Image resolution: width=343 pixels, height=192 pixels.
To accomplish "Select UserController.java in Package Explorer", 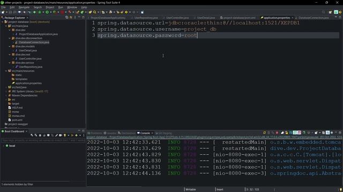I will tap(30, 59).
